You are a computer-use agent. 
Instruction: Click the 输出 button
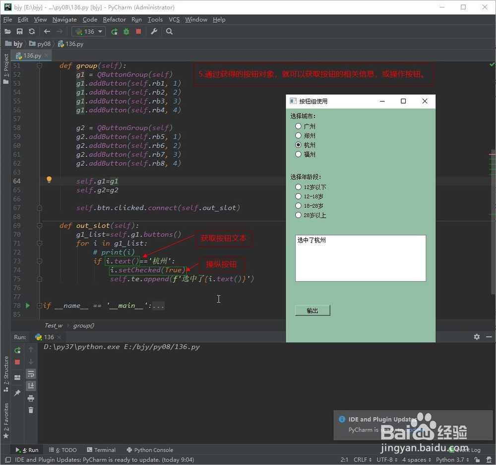coord(312,310)
